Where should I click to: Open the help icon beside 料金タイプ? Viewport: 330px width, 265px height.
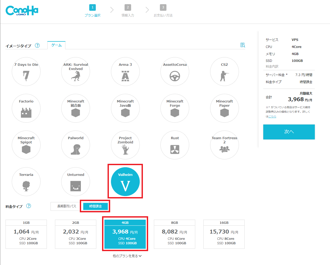29,206
